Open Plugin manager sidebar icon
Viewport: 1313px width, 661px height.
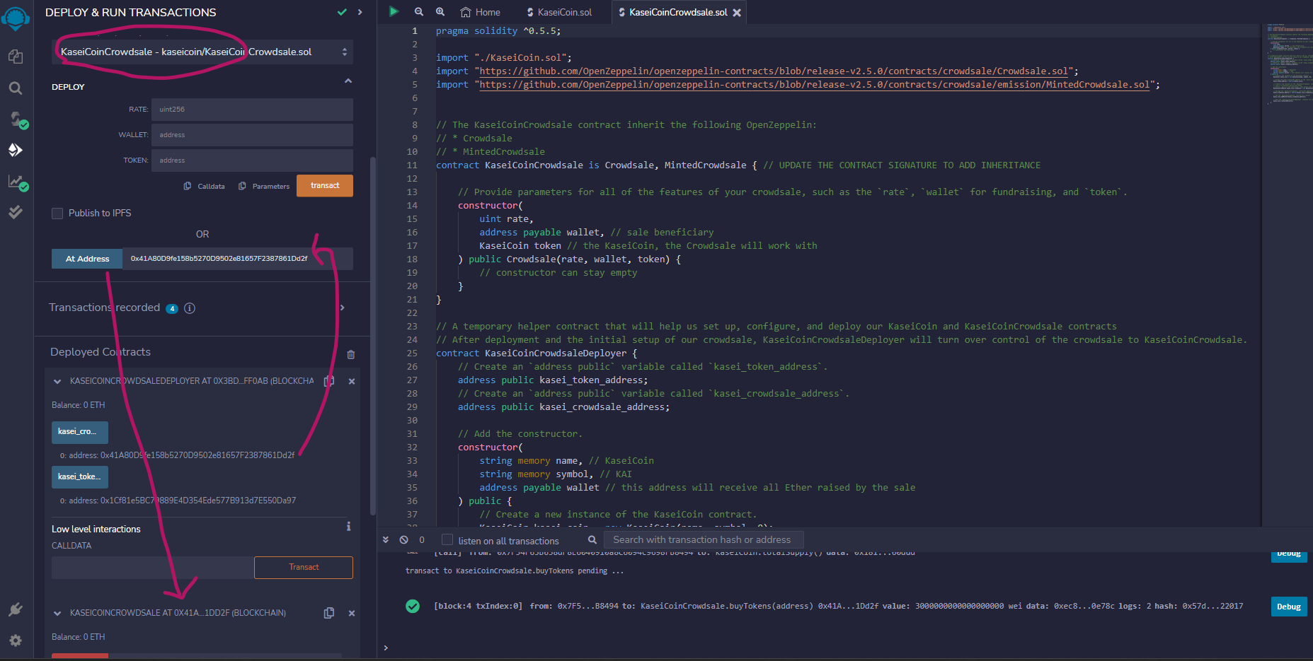pos(16,609)
